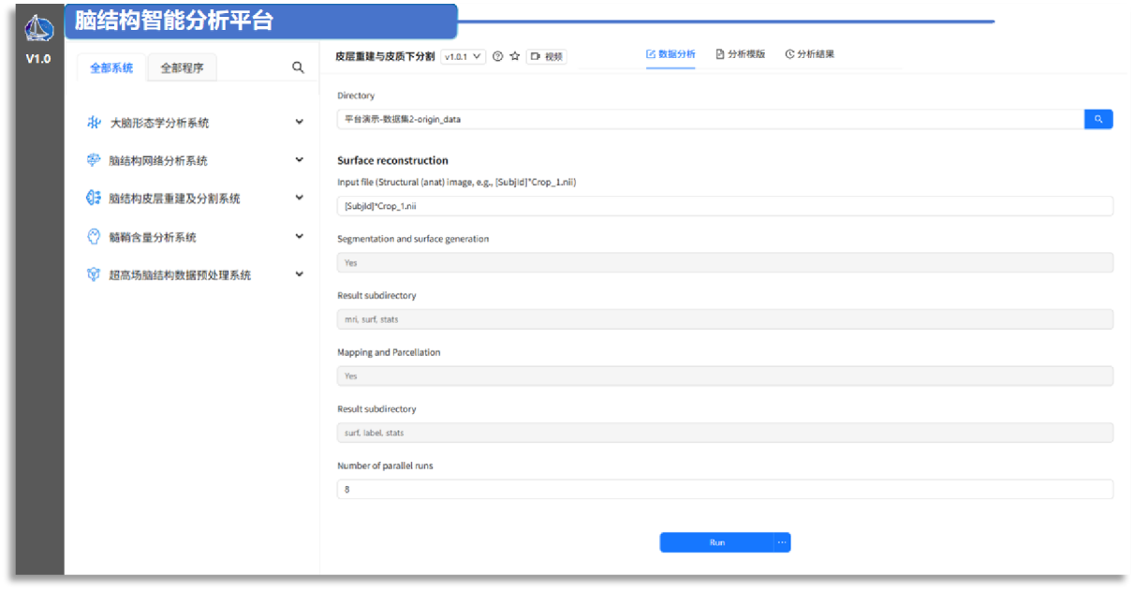Expand the 脑结构皮层重建及分割系统 chevron
The image size is (1134, 591).
pos(300,198)
